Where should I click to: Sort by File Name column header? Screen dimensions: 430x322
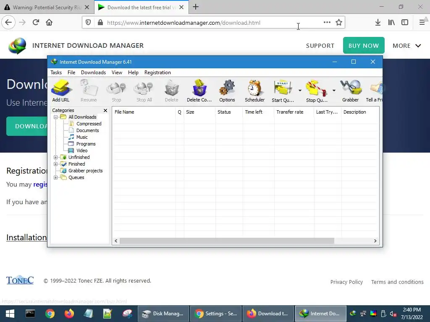click(144, 112)
